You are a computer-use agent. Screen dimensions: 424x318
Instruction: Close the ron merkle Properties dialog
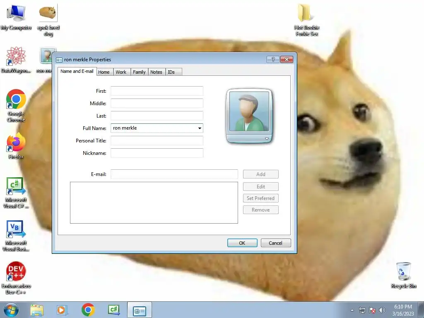click(x=287, y=60)
